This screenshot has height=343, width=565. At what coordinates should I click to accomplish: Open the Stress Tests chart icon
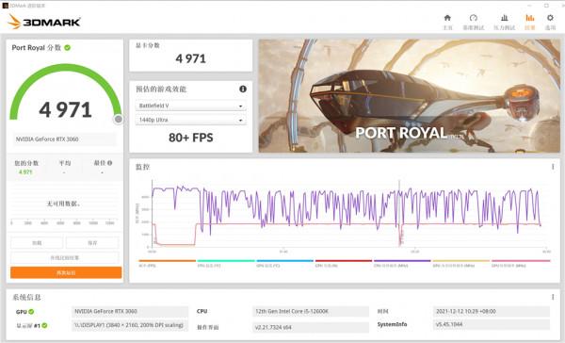pyautogui.click(x=505, y=18)
